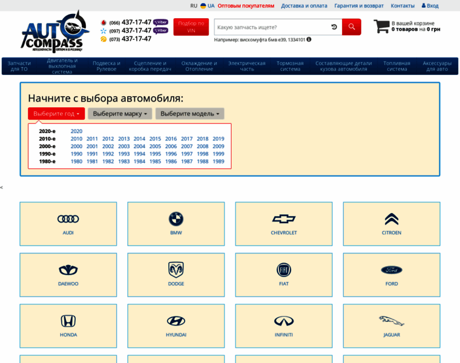Click the AutoCompass site logo
Image resolution: width=460 pixels, height=363 pixels.
click(54, 31)
